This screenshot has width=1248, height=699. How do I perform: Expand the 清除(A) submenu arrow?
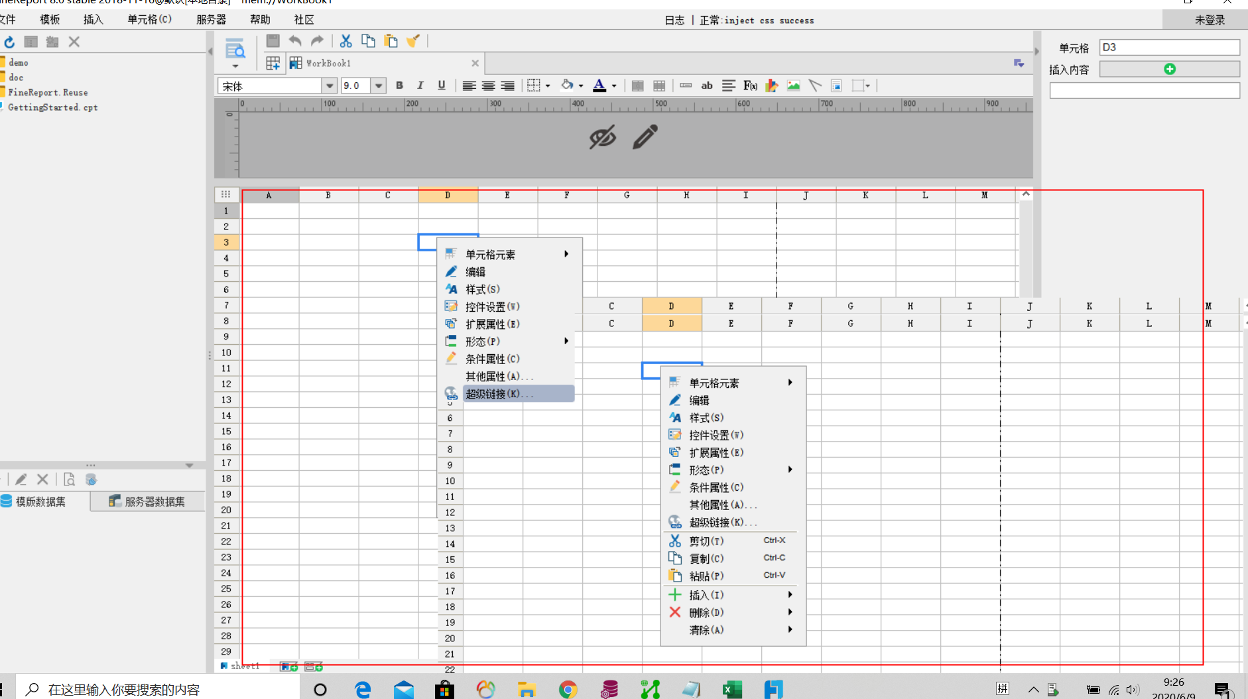click(790, 629)
